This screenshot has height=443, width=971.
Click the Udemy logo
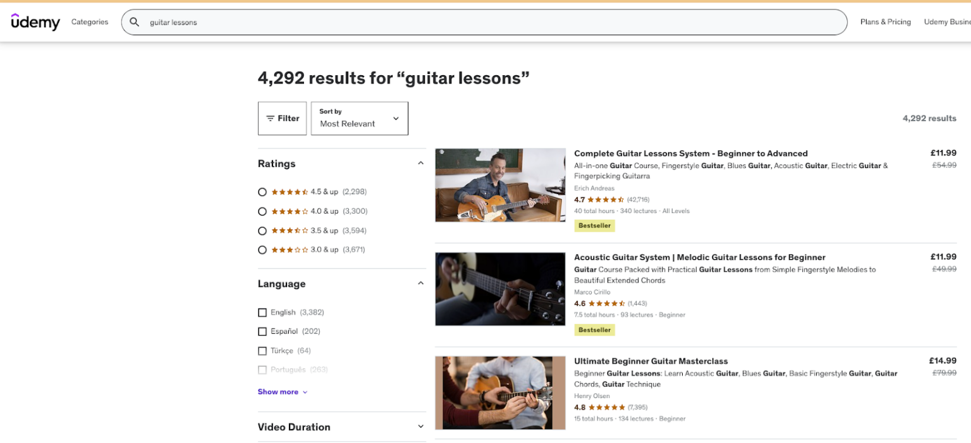click(x=35, y=21)
